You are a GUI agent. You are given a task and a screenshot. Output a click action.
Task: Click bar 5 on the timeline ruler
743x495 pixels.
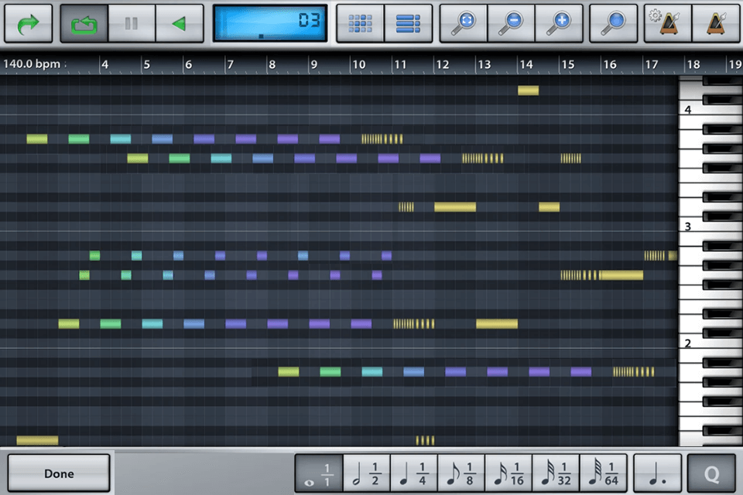(146, 64)
